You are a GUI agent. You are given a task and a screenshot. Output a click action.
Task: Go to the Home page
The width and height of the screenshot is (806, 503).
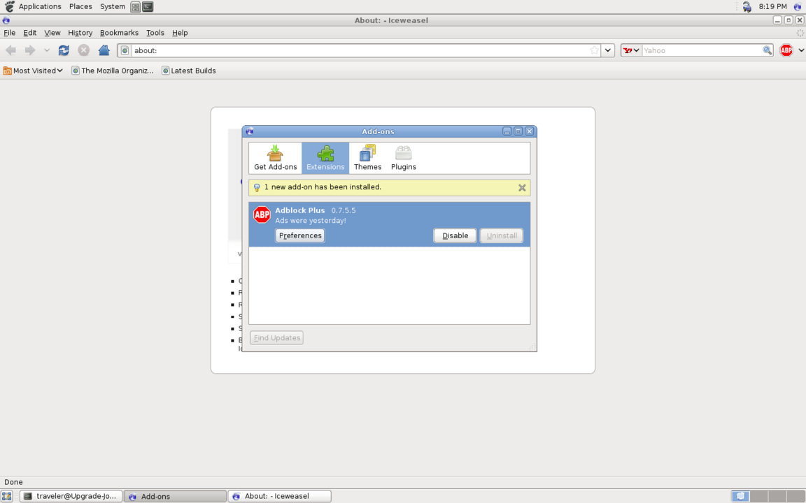(x=104, y=50)
